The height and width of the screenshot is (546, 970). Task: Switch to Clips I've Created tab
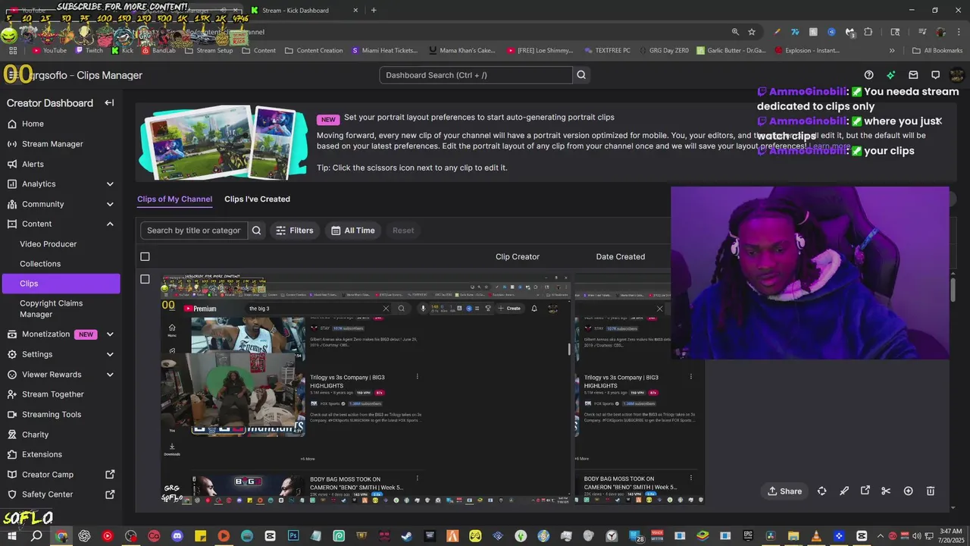pyautogui.click(x=257, y=199)
